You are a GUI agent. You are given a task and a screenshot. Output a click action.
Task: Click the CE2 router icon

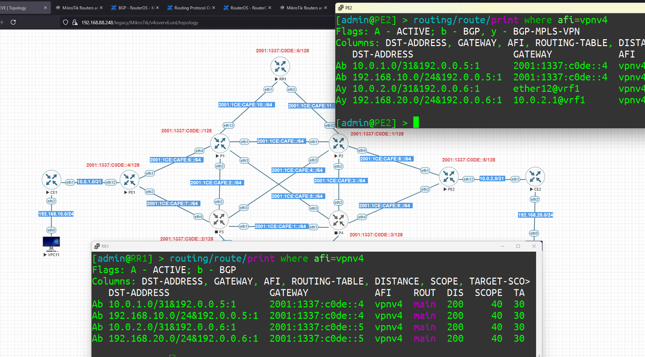tap(535, 176)
